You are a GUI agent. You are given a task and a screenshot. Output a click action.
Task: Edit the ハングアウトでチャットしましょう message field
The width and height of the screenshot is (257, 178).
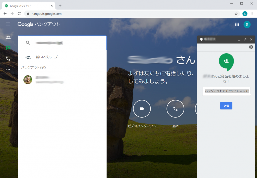[226, 91]
